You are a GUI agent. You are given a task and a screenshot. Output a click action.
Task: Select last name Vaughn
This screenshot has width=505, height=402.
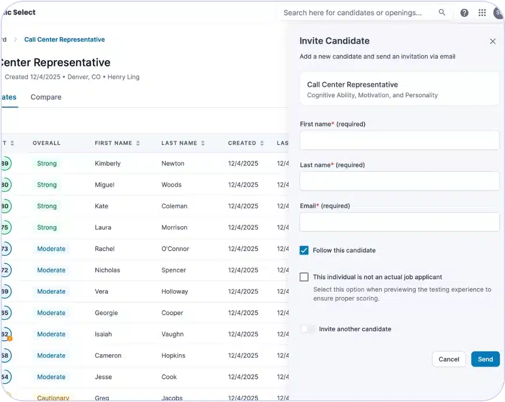(172, 334)
